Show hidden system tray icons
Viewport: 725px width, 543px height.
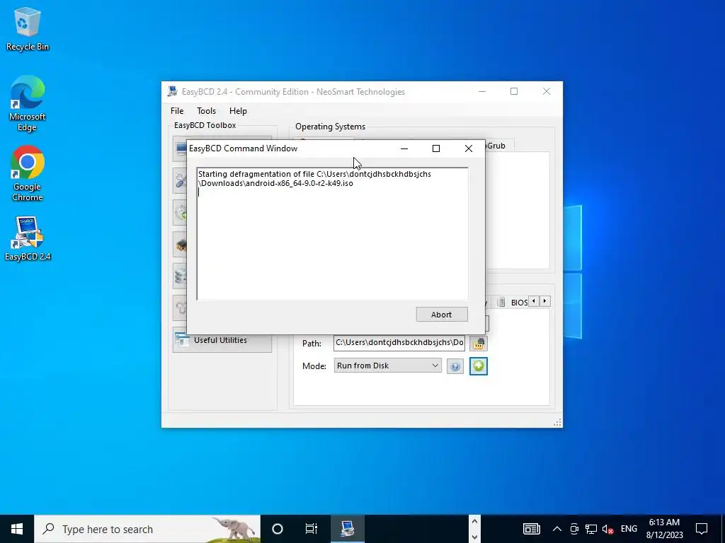pos(556,529)
